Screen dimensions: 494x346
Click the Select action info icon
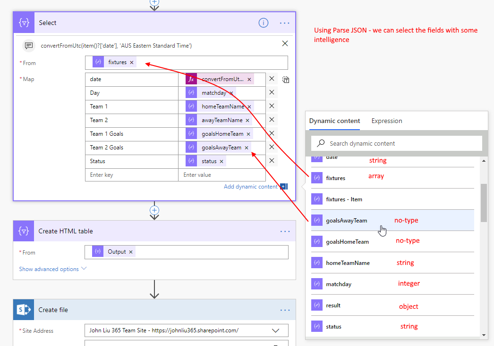tap(264, 23)
